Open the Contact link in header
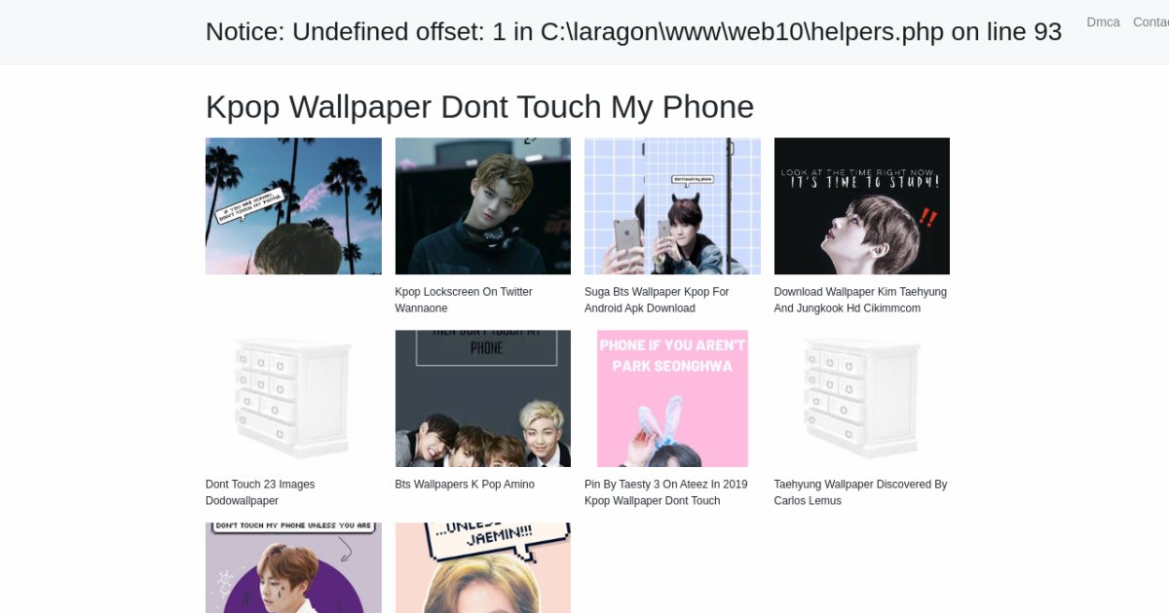The width and height of the screenshot is (1169, 613). (1150, 21)
